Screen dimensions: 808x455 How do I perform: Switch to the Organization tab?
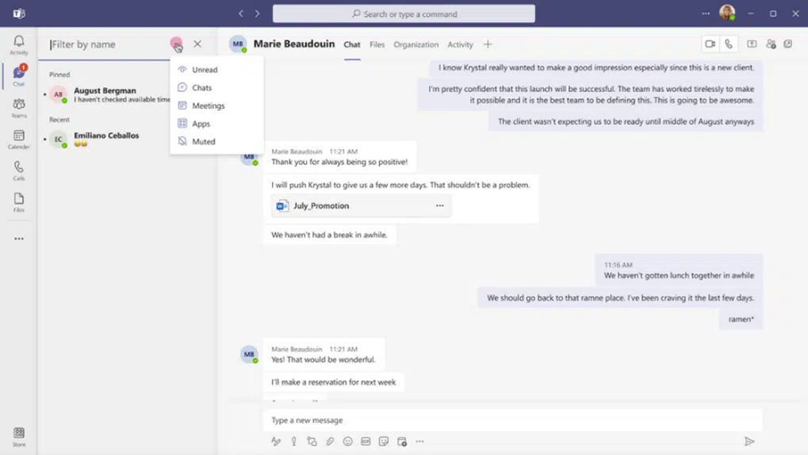pos(415,44)
